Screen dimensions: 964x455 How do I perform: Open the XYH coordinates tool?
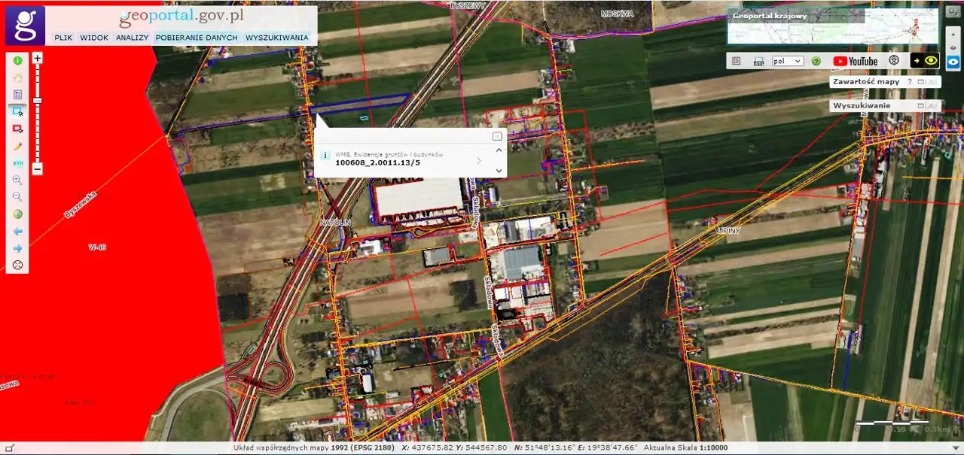[x=17, y=163]
